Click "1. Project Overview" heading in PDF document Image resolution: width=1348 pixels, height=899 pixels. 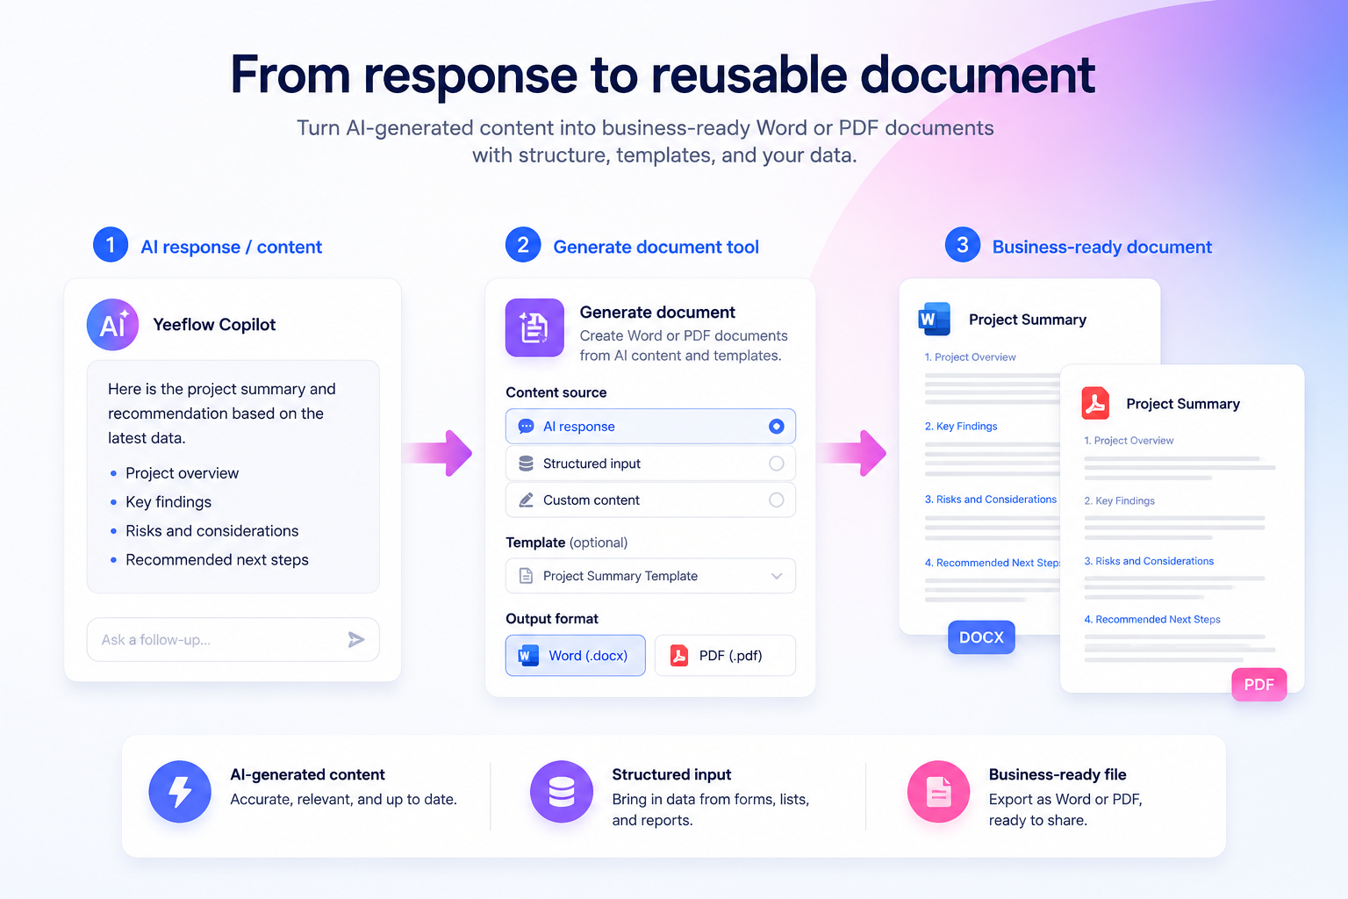click(x=1129, y=441)
